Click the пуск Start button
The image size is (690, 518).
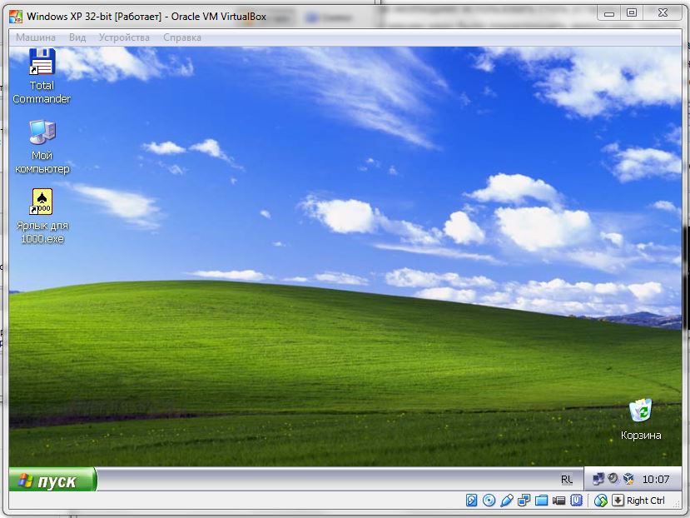[x=52, y=479]
